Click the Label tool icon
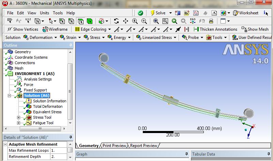Viewport: 273px width, 161px height. point(10,21)
